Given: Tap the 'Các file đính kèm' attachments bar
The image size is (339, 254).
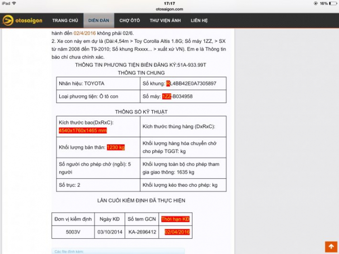Looking at the screenshot, I should click(x=118, y=251).
